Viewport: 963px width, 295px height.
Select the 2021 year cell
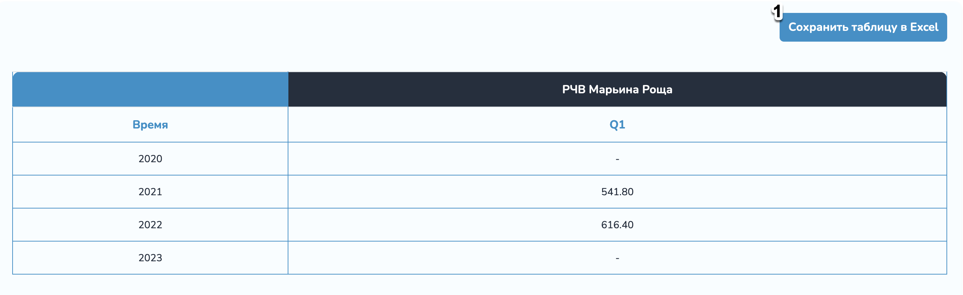pos(150,192)
